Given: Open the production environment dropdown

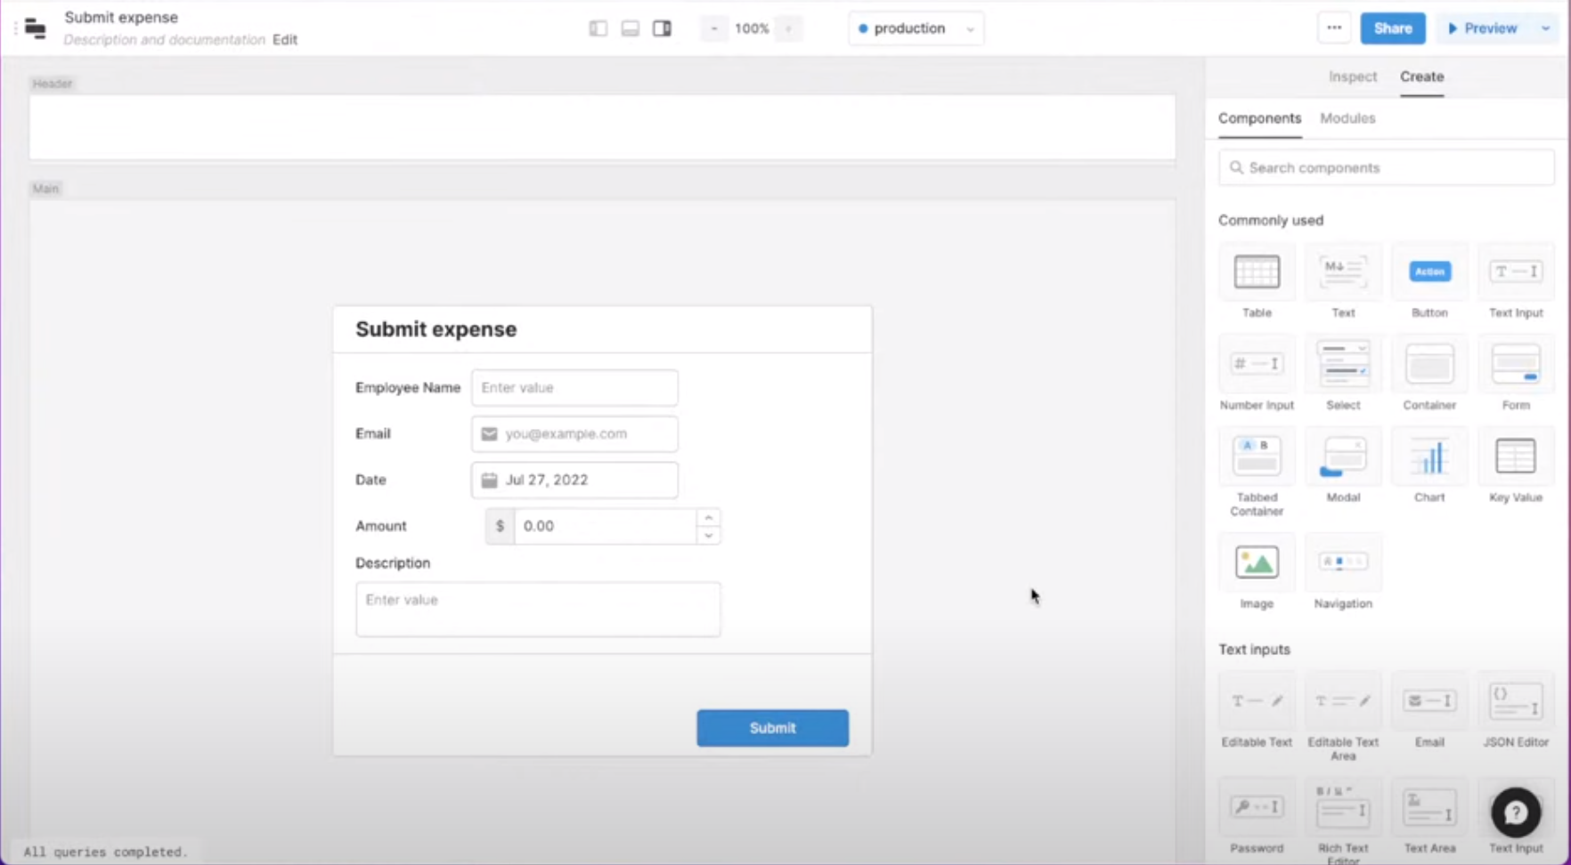Looking at the screenshot, I should [916, 28].
